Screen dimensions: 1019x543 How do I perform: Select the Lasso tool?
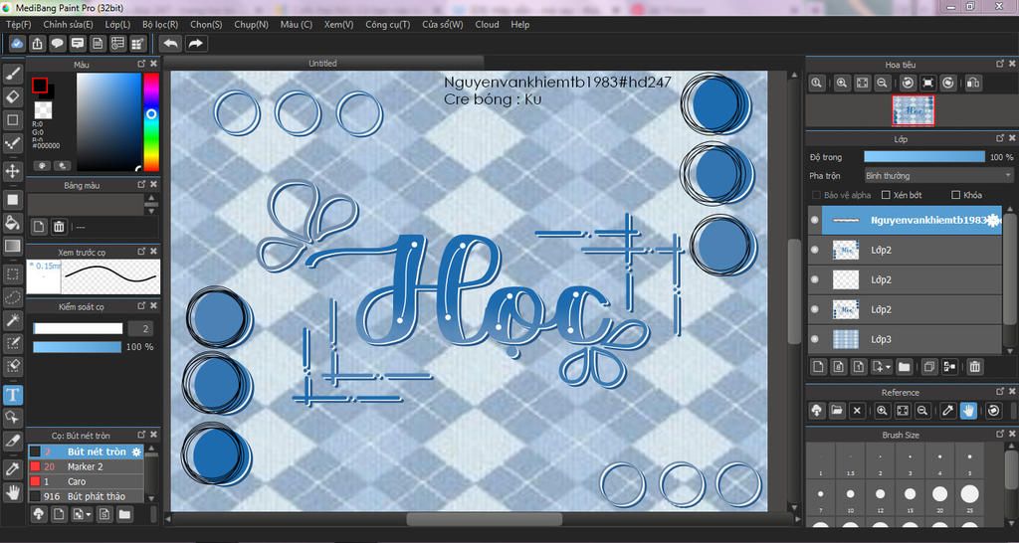[x=12, y=297]
